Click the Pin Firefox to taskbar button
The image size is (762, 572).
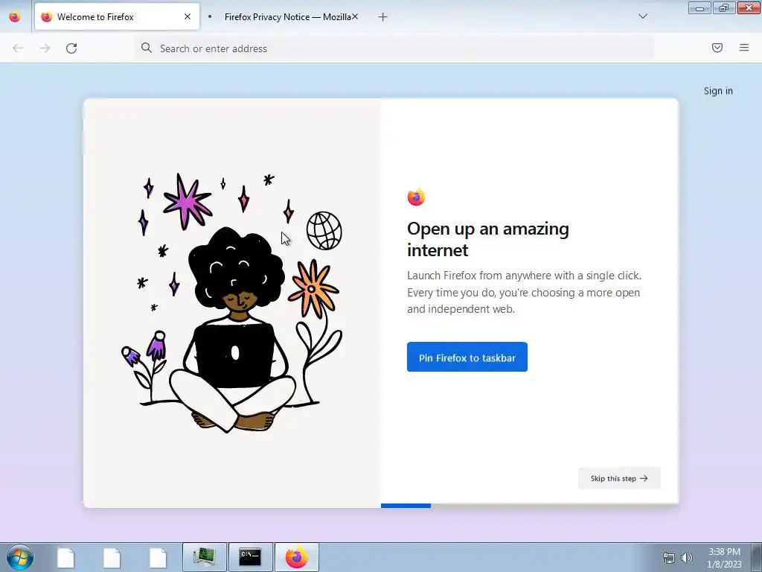[467, 357]
